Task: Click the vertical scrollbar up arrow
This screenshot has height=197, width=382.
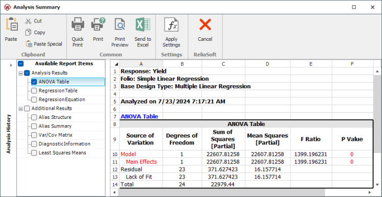Action: 377,71
